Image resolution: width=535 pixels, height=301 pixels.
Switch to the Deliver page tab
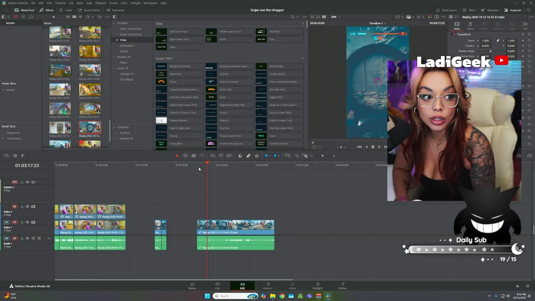(x=343, y=286)
